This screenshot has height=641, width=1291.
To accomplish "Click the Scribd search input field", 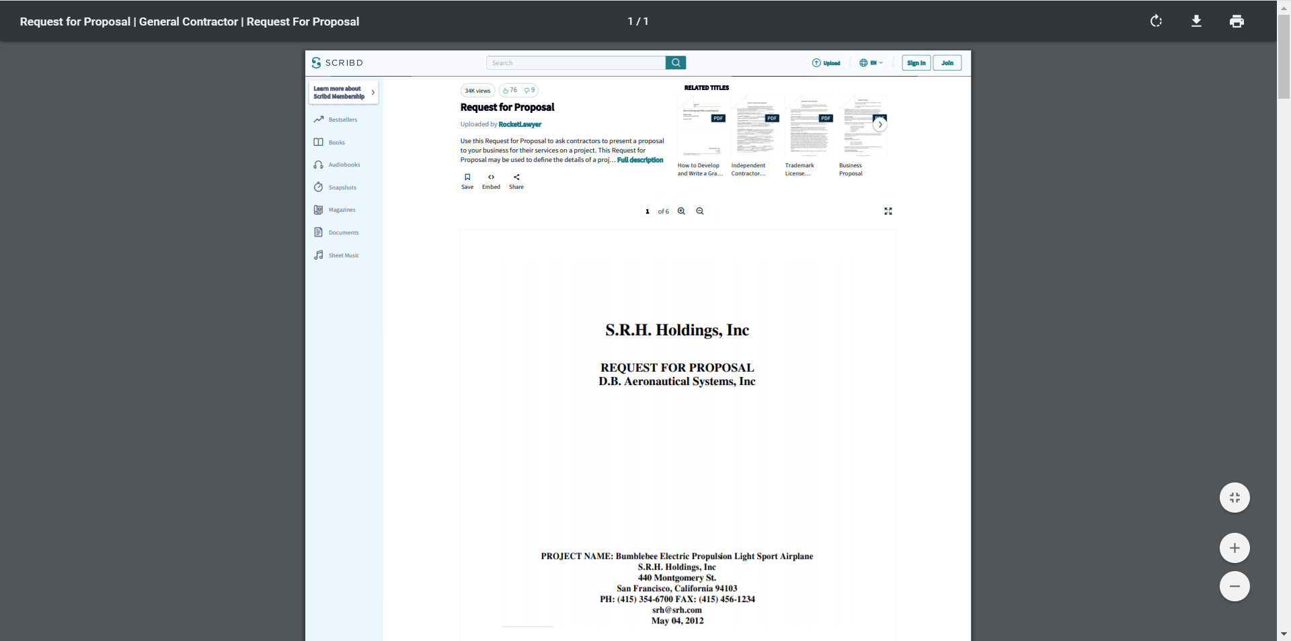I will 576,62.
